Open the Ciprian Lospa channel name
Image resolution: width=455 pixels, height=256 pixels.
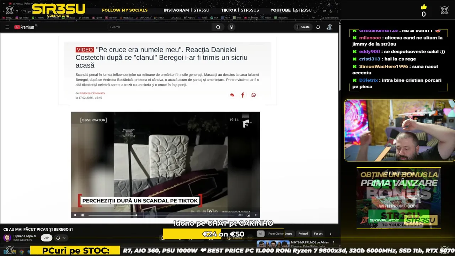[x=23, y=236]
